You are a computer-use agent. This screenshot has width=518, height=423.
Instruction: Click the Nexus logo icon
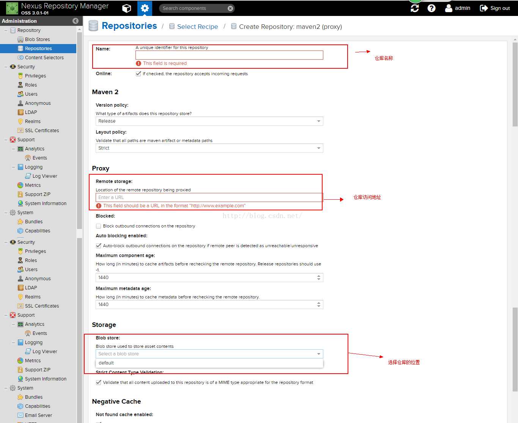point(12,8)
